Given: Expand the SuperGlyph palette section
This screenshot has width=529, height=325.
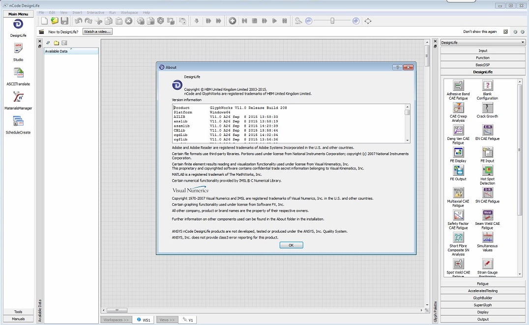Looking at the screenshot, I should click(x=483, y=305).
